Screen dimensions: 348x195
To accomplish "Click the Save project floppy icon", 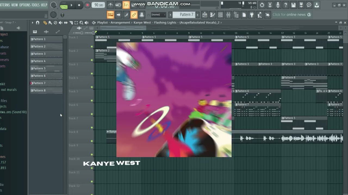I will coord(293,5).
